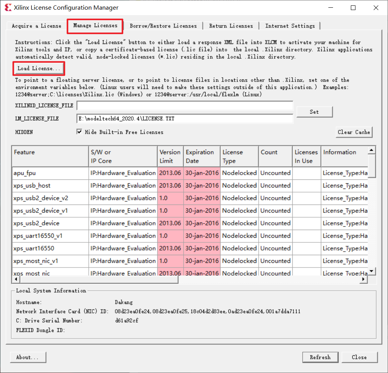The height and width of the screenshot is (373, 388).
Task: Click apu_fpu version limit 2013.06
Action: (170, 173)
